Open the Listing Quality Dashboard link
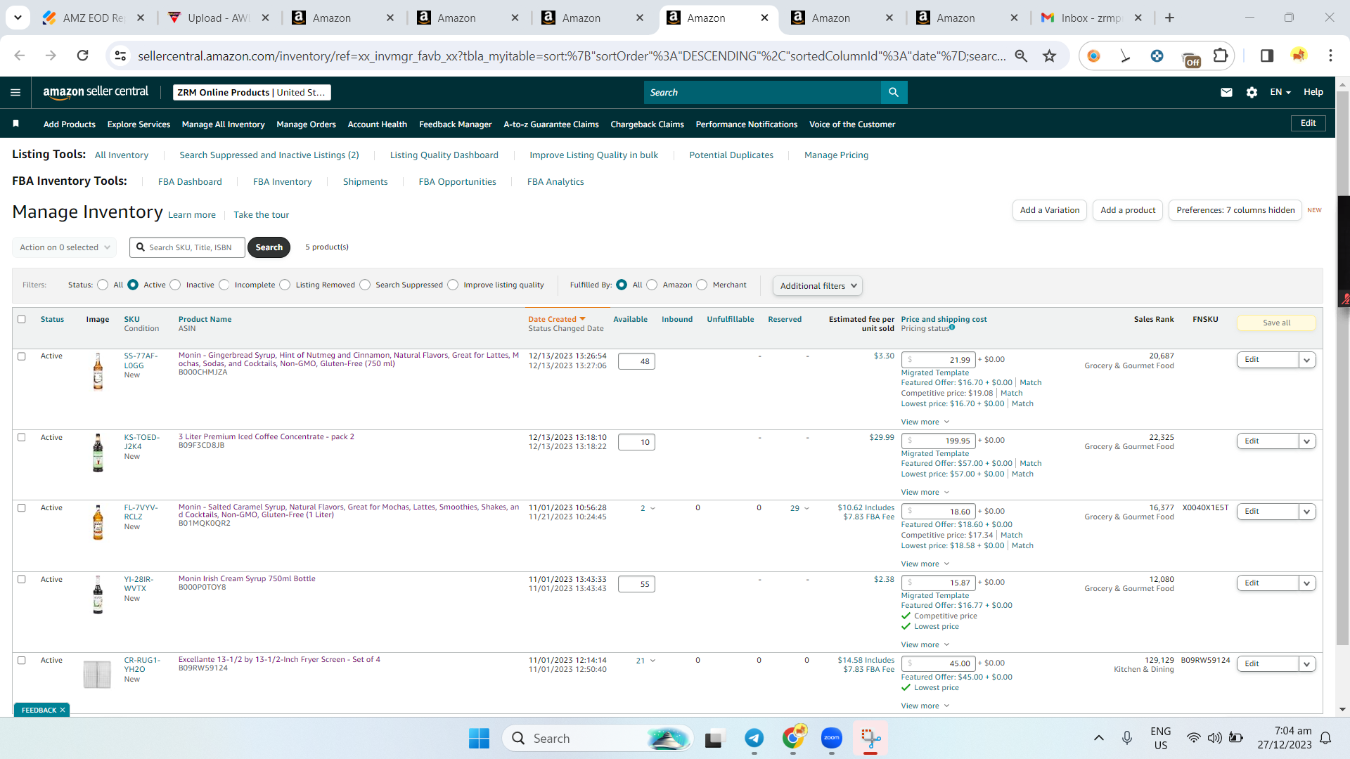 pyautogui.click(x=444, y=155)
